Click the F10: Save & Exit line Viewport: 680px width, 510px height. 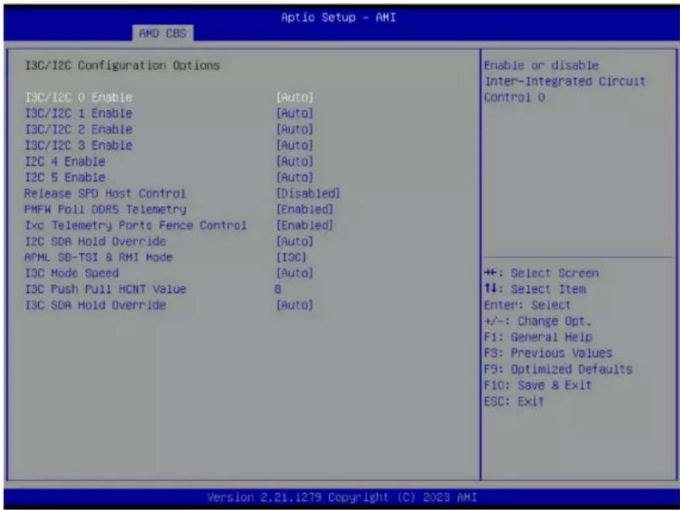[x=538, y=385]
